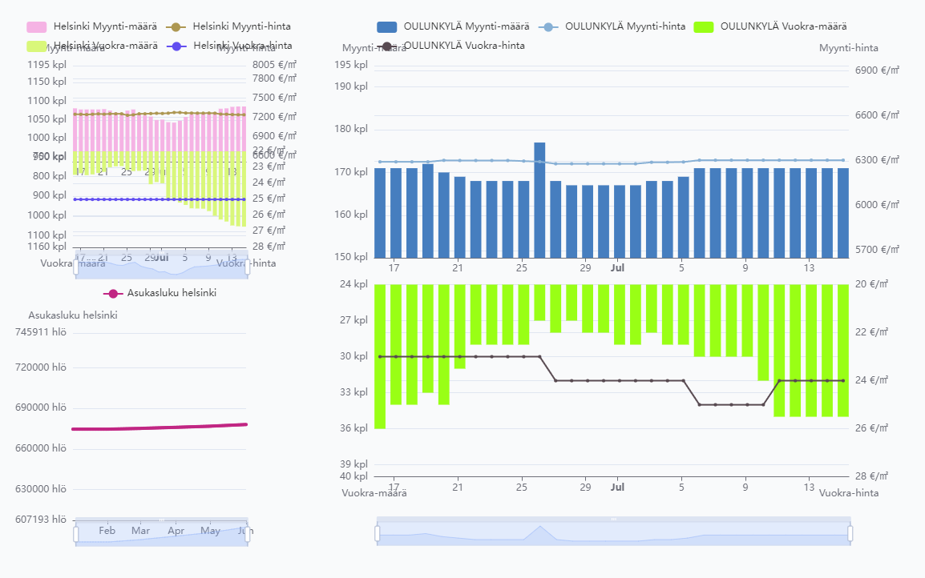Click right handle of population chart zoom slider
Screen dimensions: 925x578
click(x=248, y=534)
